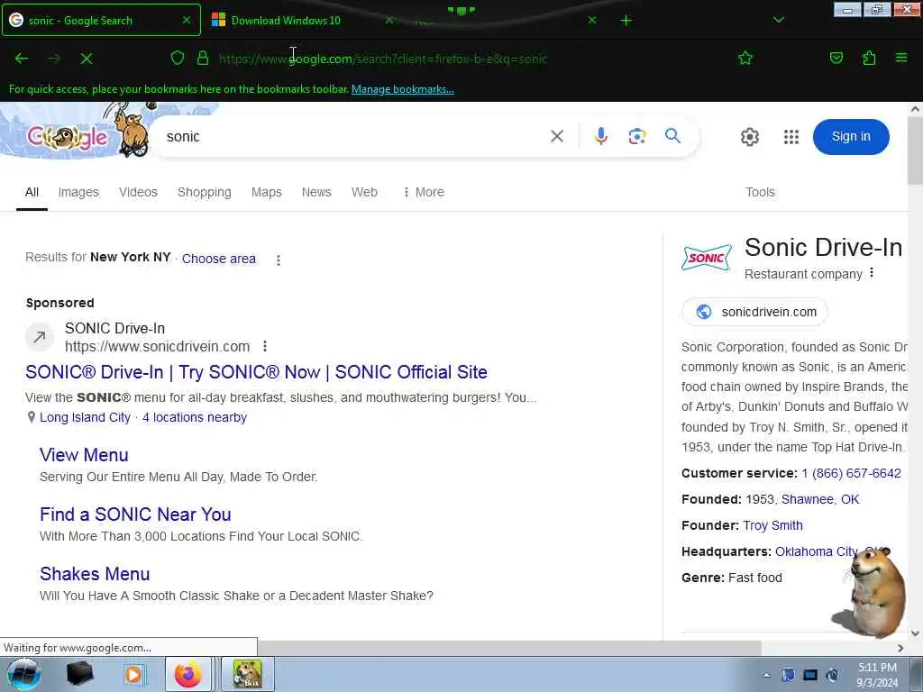
Task: Open the Tools search options
Action: coord(760,193)
